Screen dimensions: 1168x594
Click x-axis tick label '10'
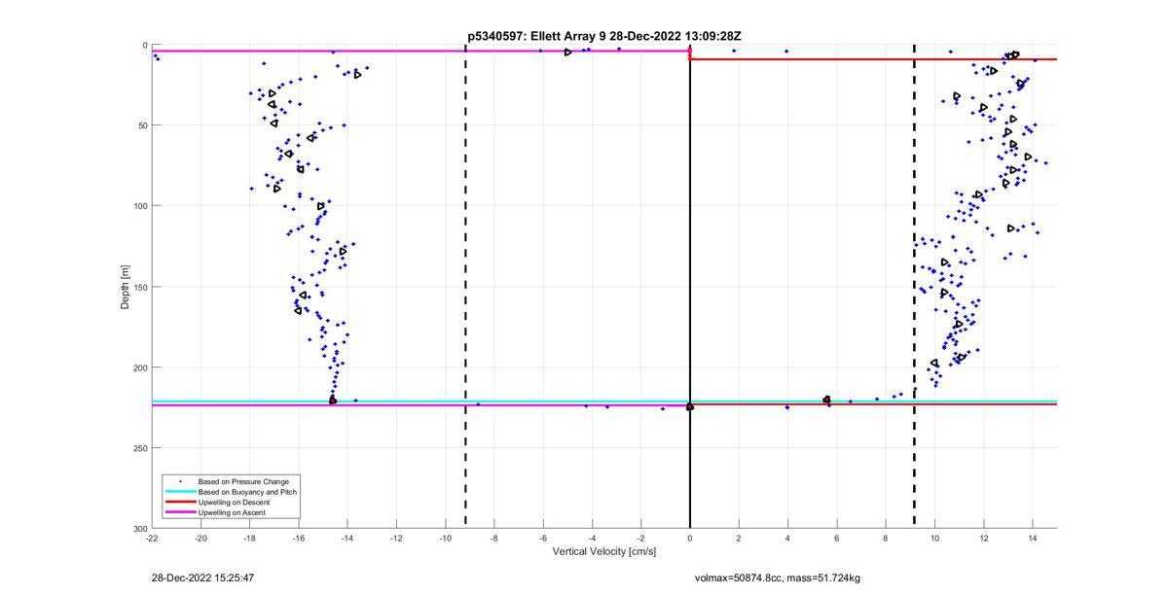(x=934, y=538)
